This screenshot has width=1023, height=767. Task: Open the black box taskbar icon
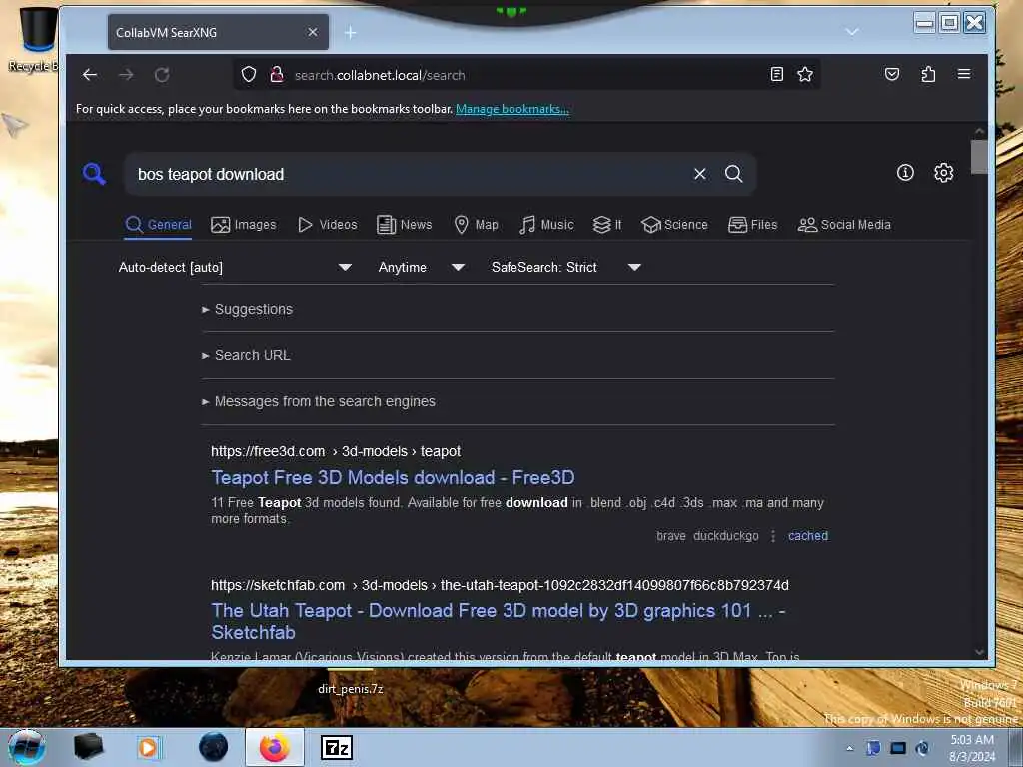pos(88,747)
